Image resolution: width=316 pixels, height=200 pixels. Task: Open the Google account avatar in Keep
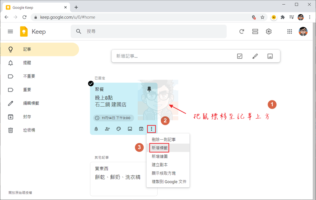pyautogui.click(x=303, y=31)
